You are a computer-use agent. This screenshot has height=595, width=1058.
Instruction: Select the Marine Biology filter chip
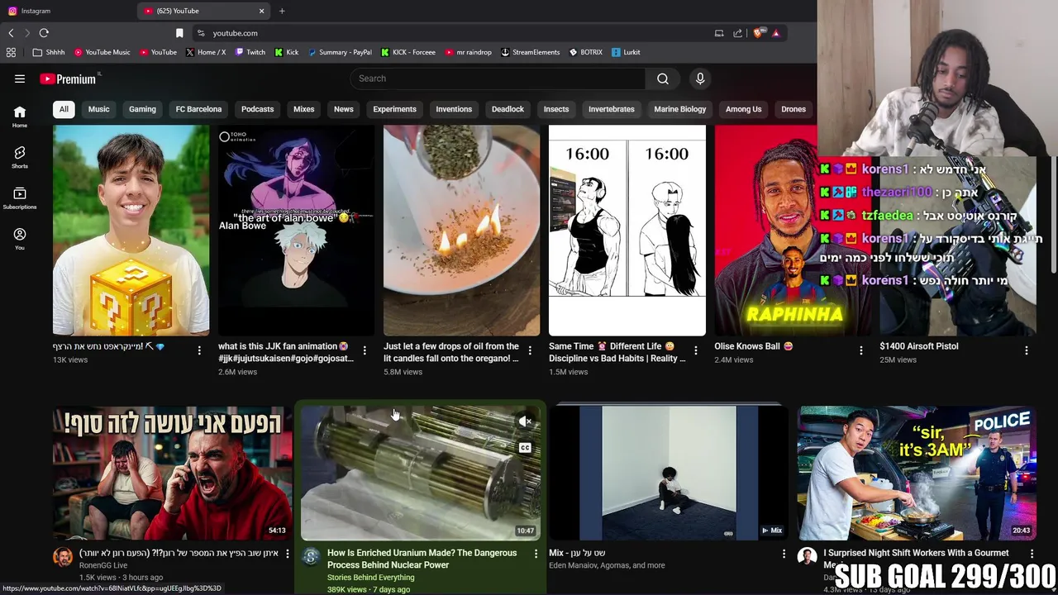tap(680, 109)
